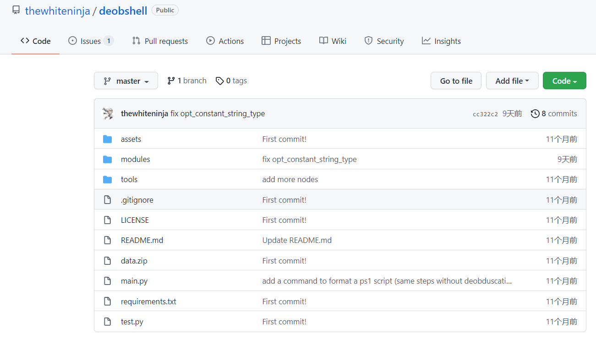The width and height of the screenshot is (596, 339).
Task: Click the Issues count badge showing 1
Action: coord(109,41)
